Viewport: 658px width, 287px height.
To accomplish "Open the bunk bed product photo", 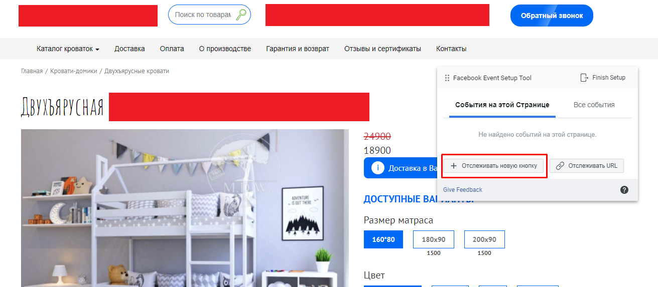I will [185, 208].
